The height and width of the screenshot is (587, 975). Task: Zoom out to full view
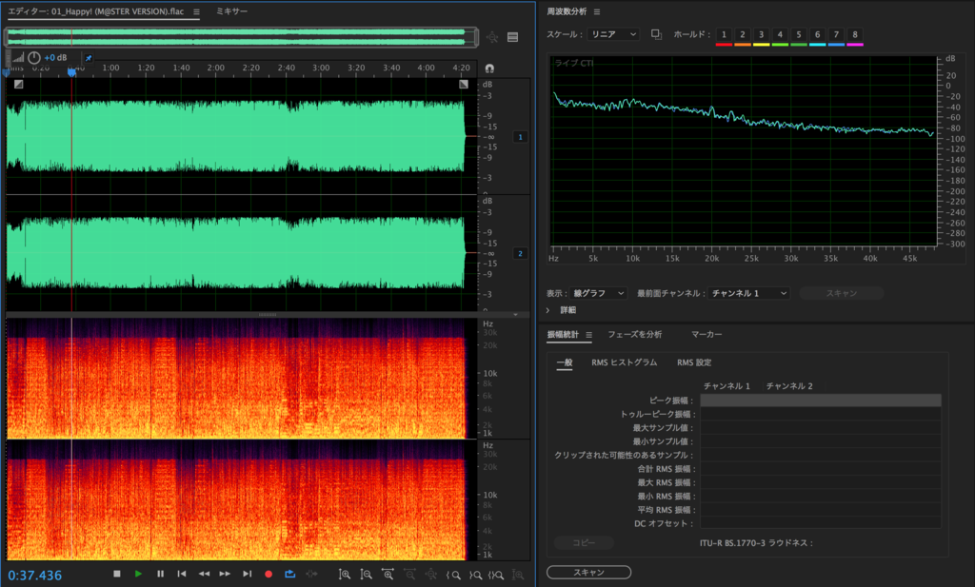[x=431, y=575]
